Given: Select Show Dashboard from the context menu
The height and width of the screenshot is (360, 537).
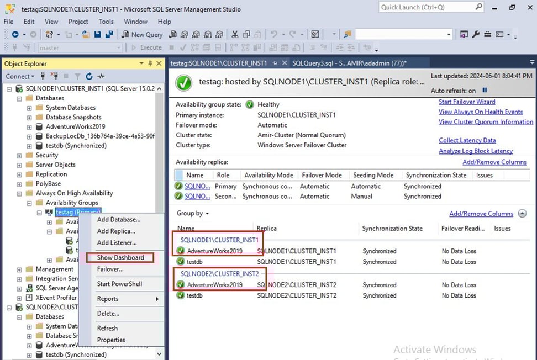Looking at the screenshot, I should (120, 257).
